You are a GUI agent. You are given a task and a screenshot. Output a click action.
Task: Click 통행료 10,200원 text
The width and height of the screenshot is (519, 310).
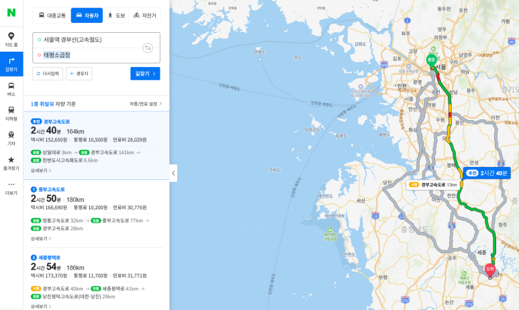tap(91, 208)
